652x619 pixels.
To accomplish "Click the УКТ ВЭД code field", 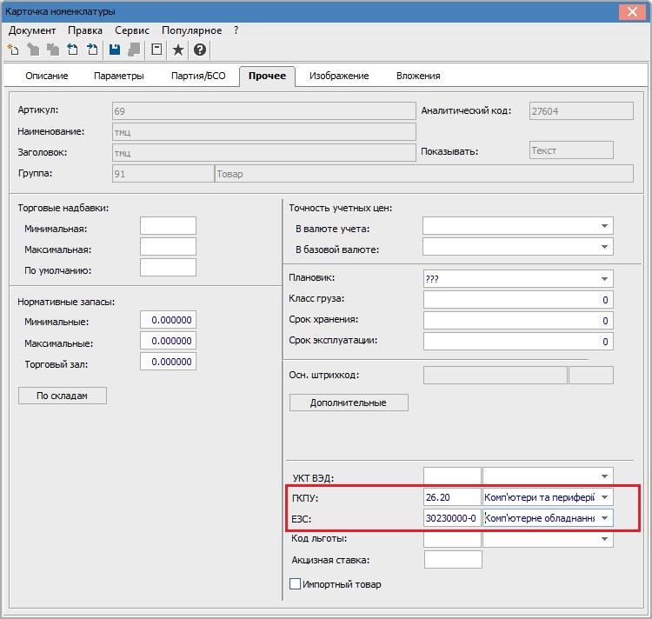I will [x=452, y=476].
